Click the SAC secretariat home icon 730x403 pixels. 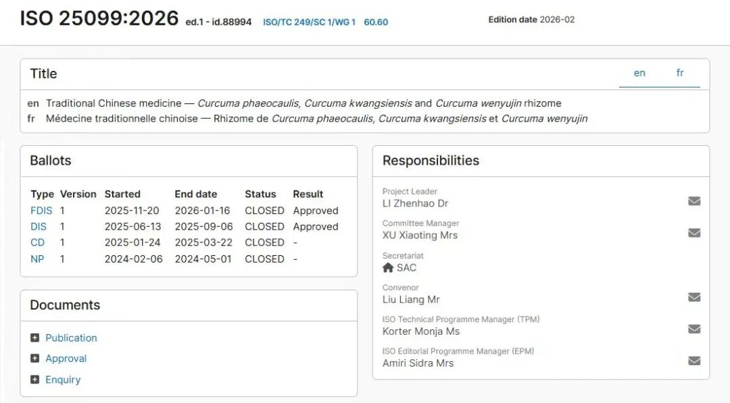[388, 267]
